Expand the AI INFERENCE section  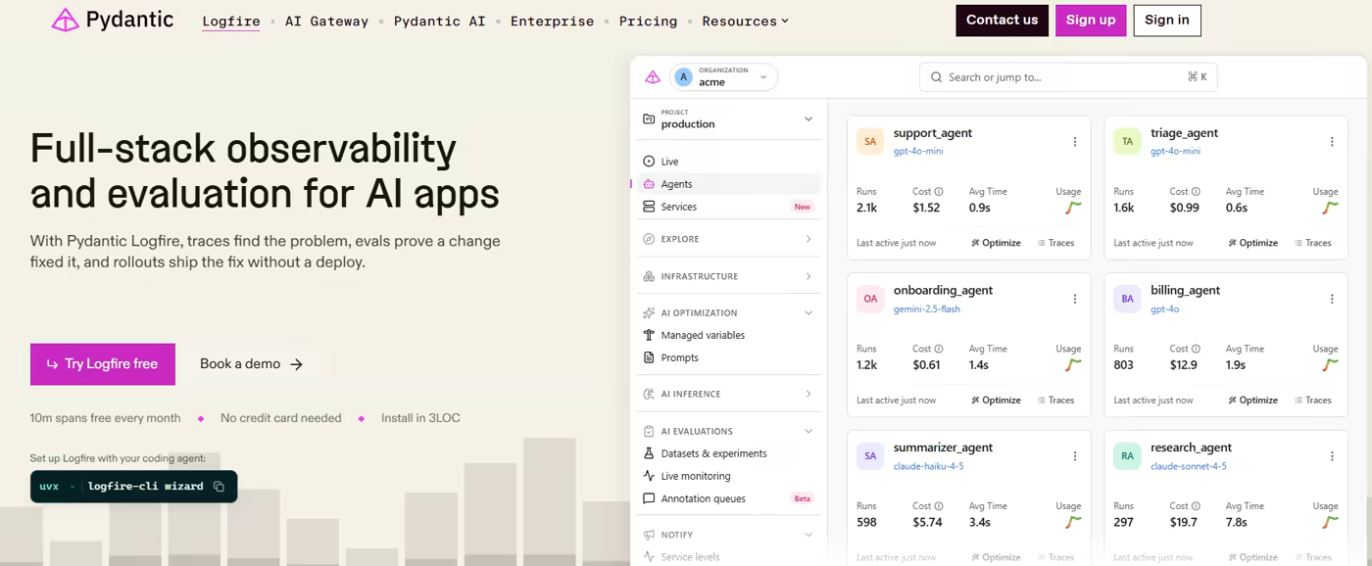click(728, 394)
